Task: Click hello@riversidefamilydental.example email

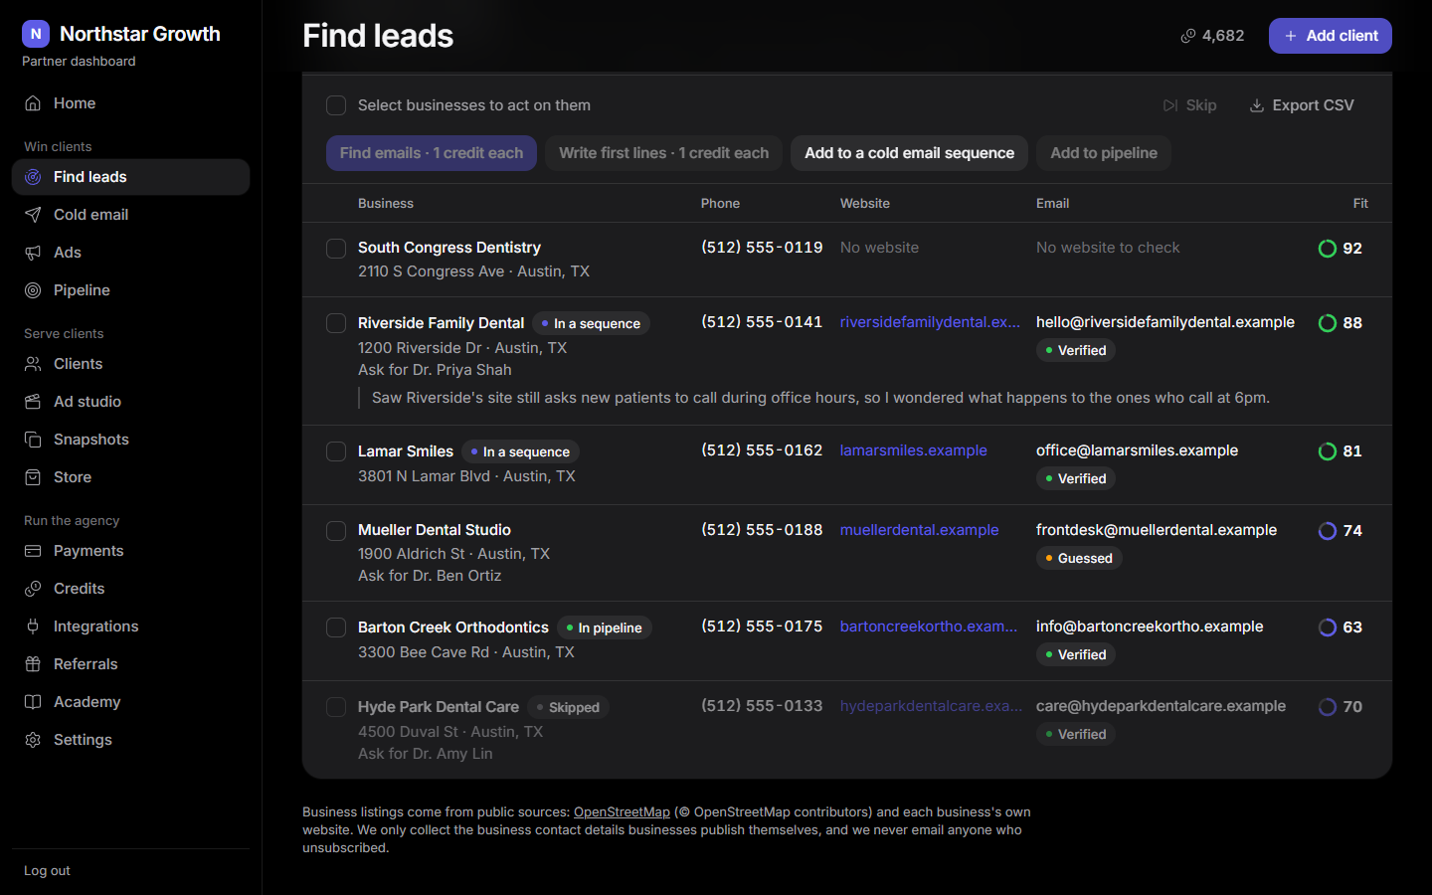Action: [x=1165, y=322]
